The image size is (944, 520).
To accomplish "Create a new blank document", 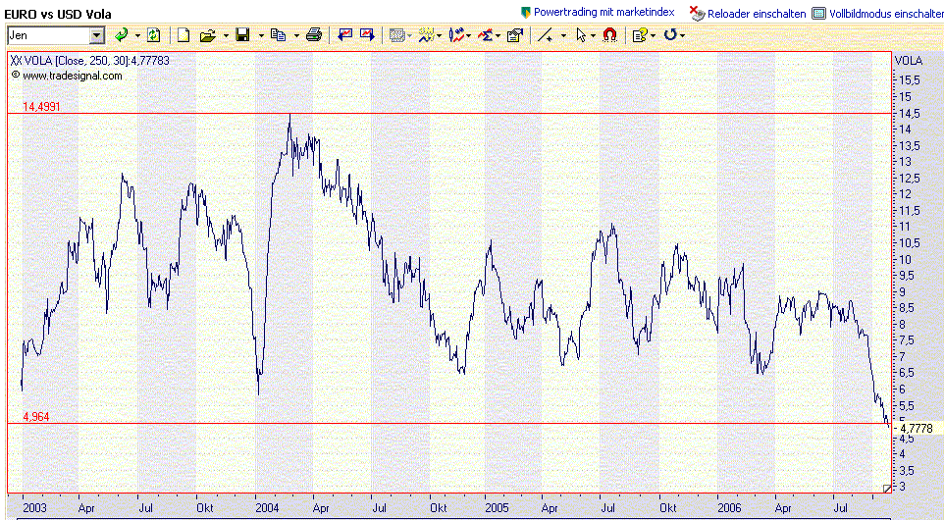I will coord(184,35).
